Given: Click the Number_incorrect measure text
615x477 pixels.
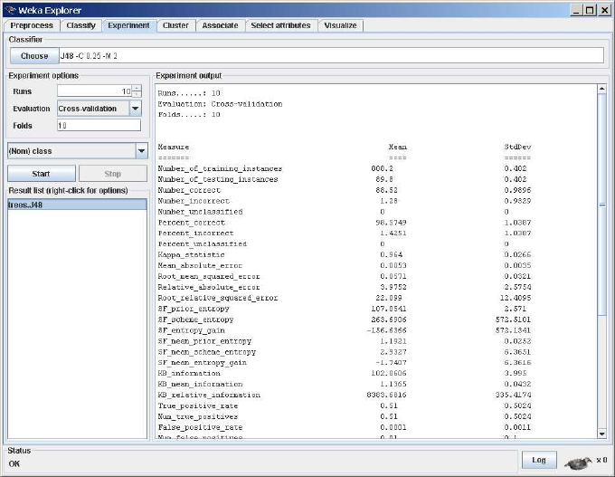Looking at the screenshot, I should tap(194, 201).
